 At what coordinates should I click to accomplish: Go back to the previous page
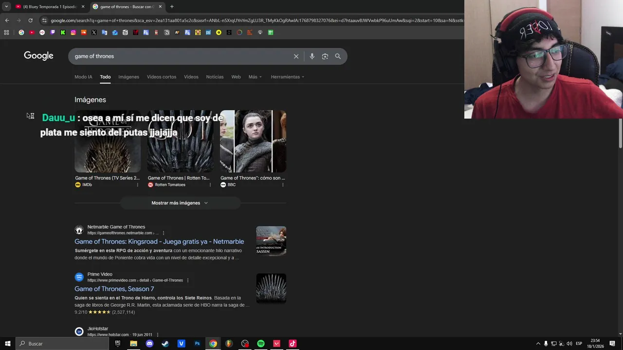pyautogui.click(x=7, y=20)
